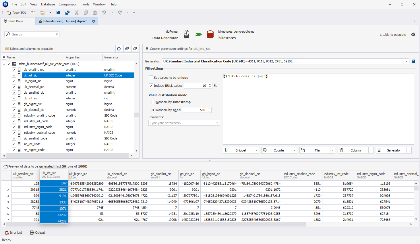Toggle the select-all checkbox in Name header
420x244 pixels.
click(4, 57)
